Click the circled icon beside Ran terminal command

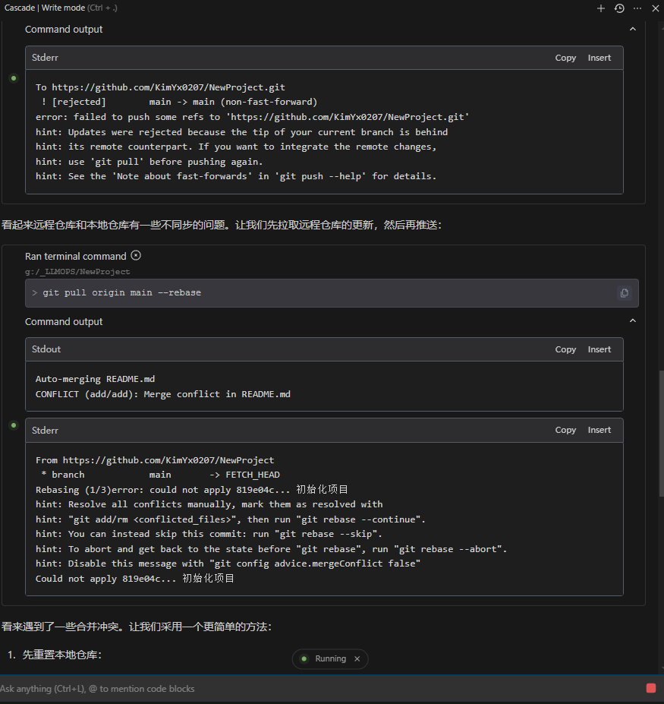(x=136, y=255)
